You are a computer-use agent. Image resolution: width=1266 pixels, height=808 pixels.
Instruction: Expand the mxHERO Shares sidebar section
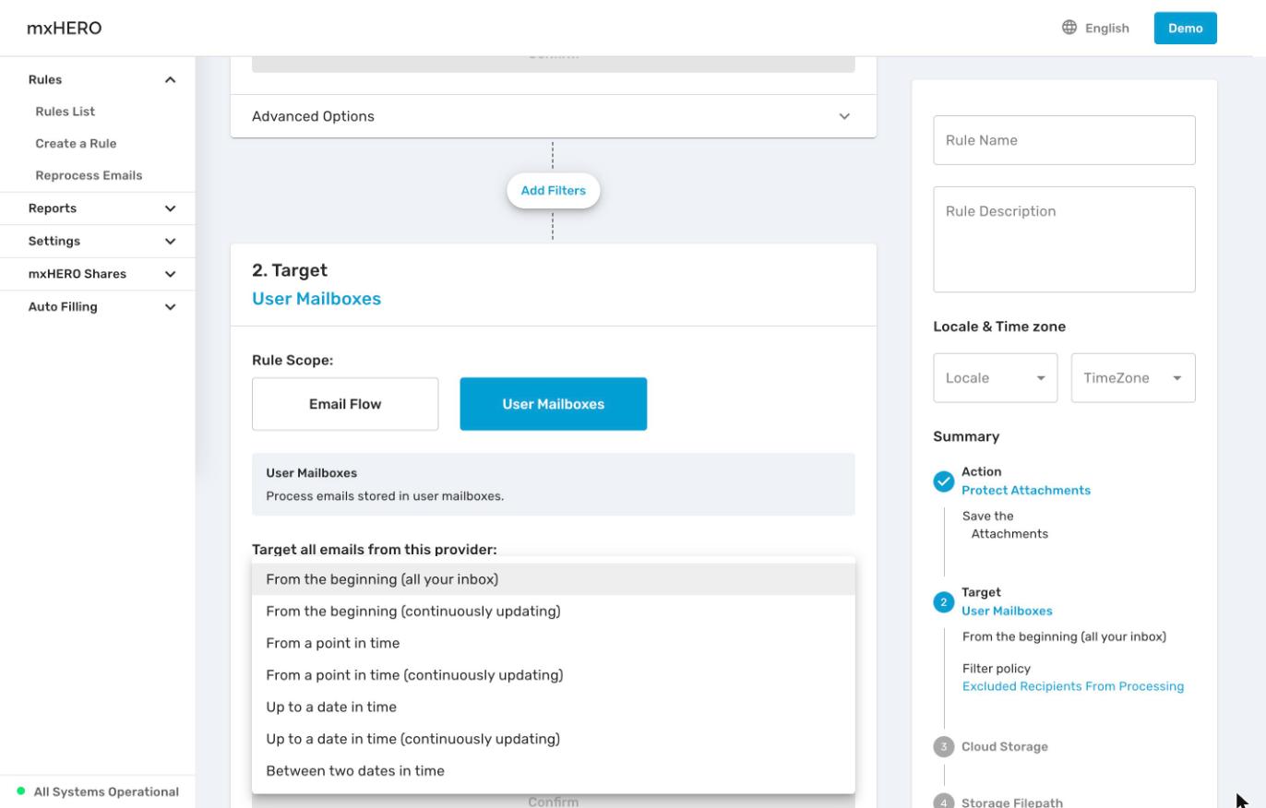[x=170, y=274]
